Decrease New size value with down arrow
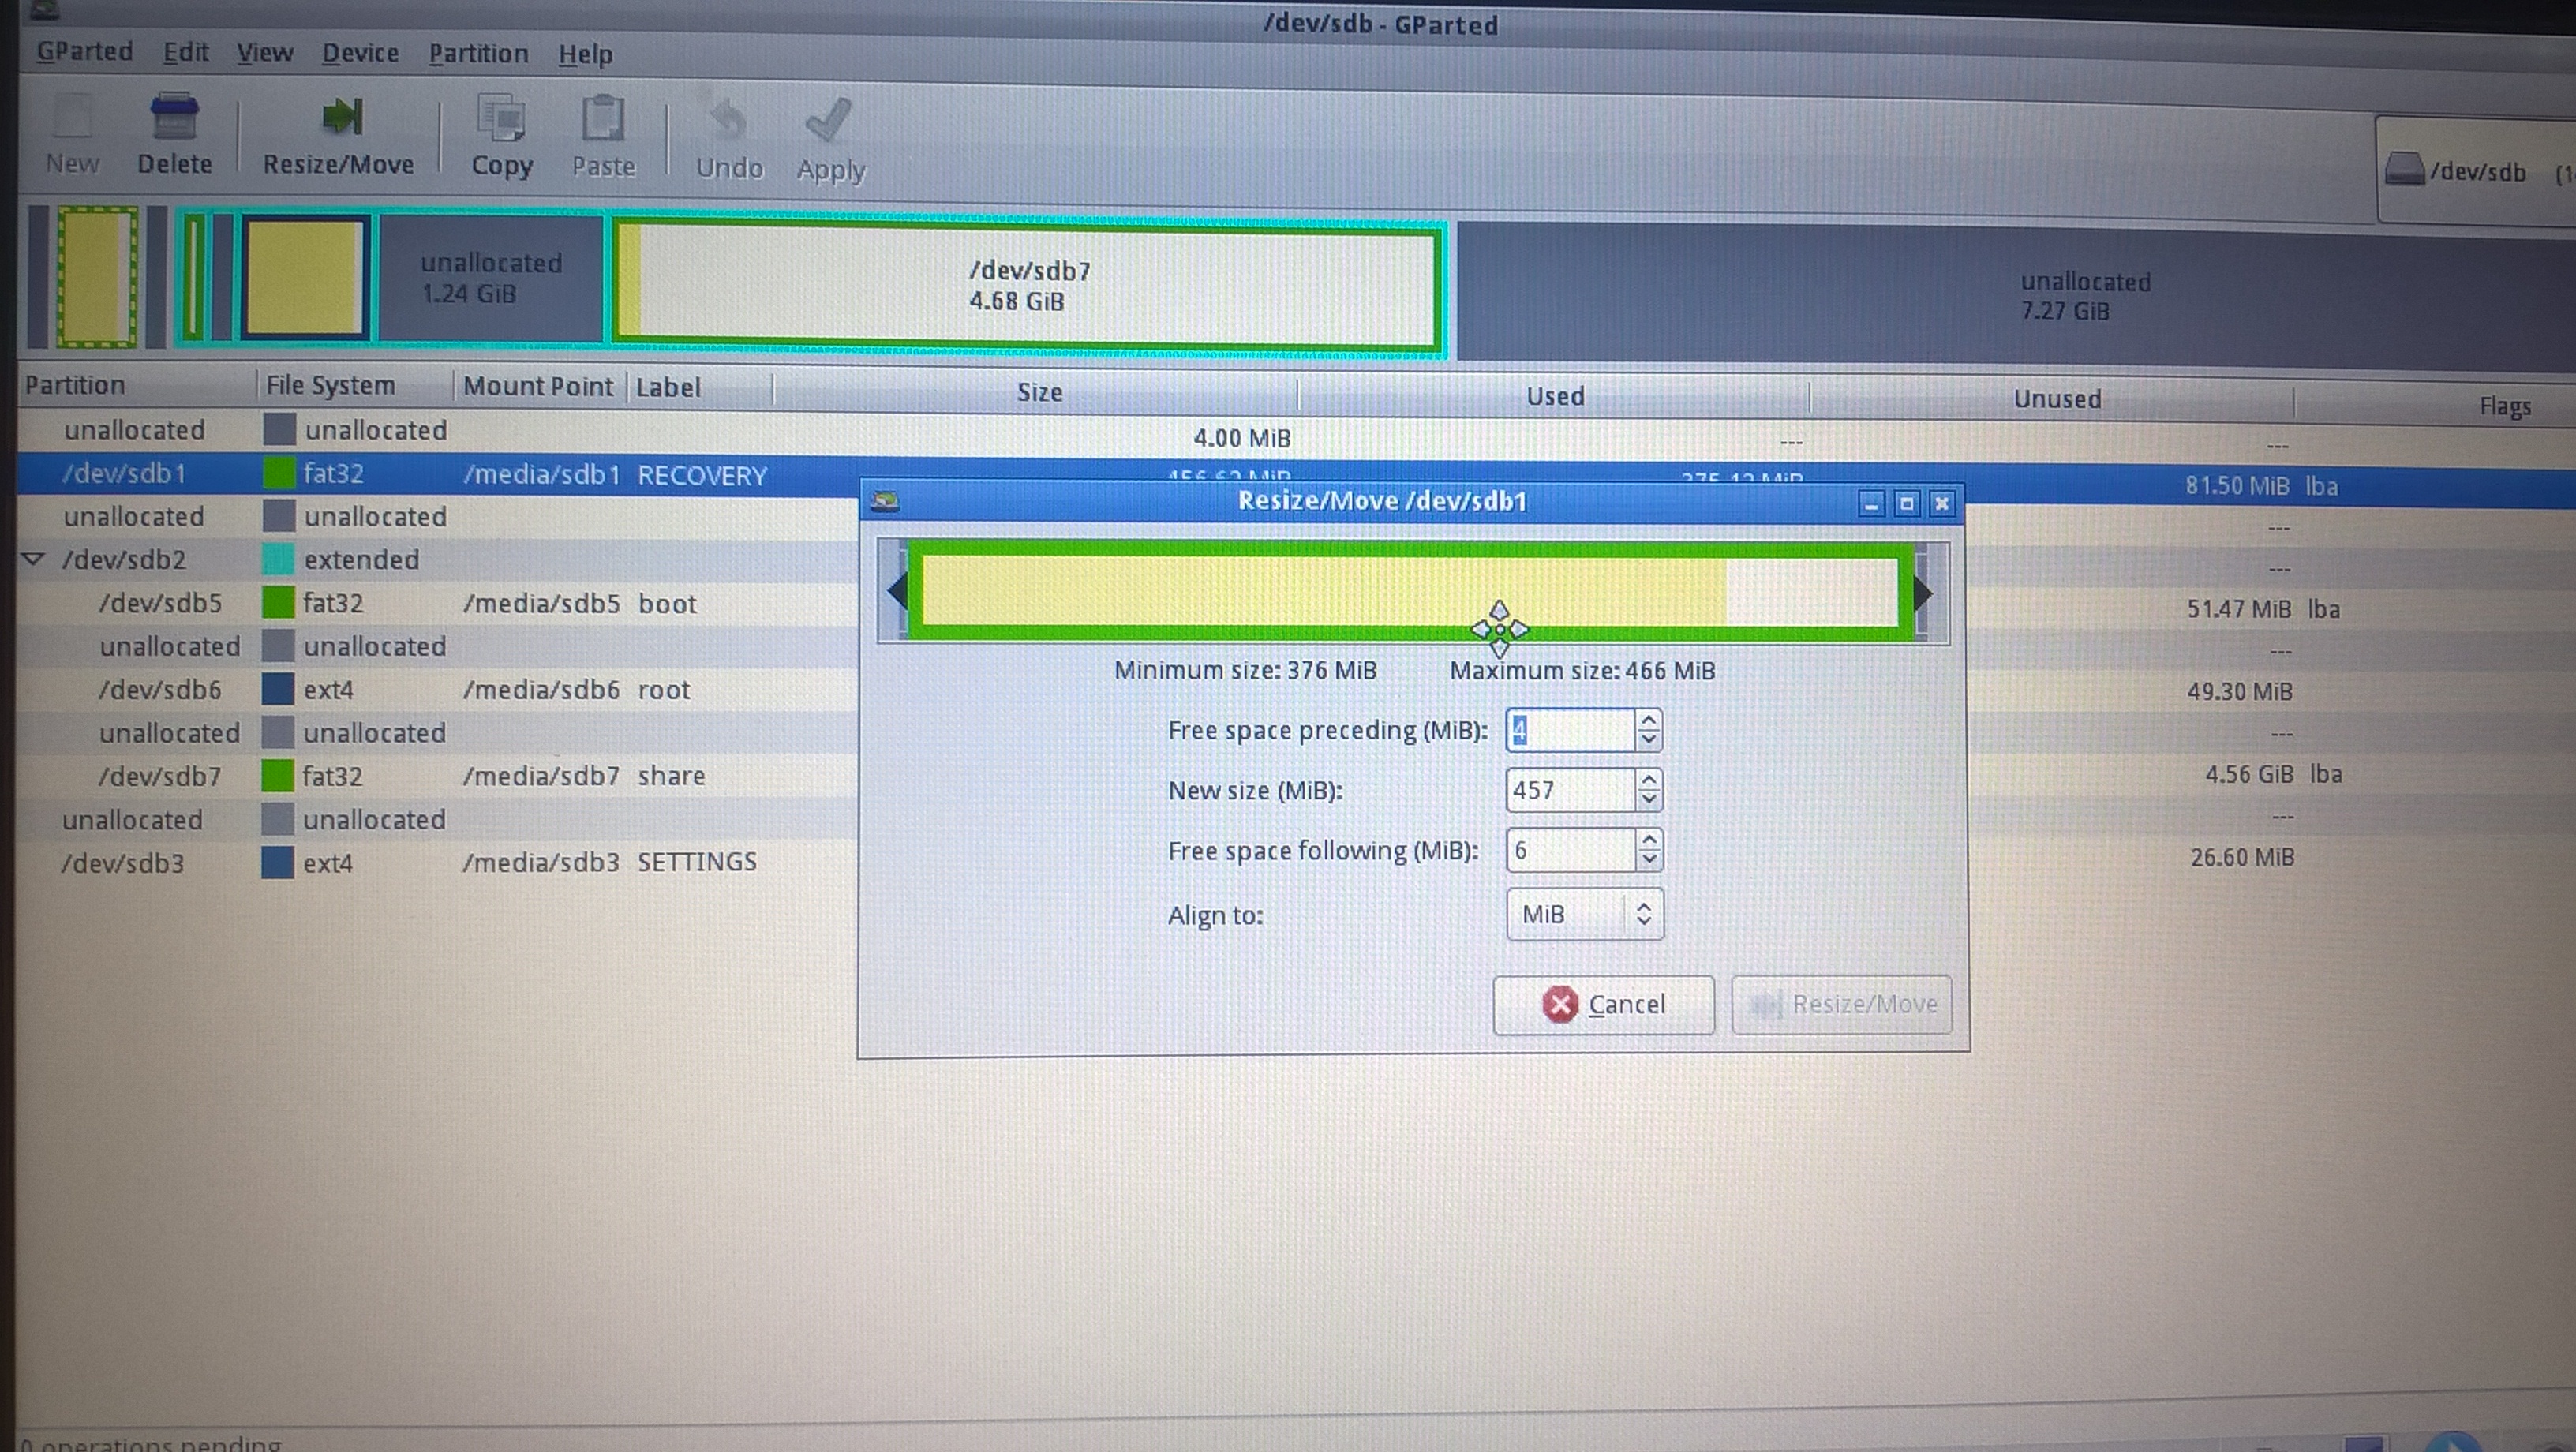 [1649, 800]
